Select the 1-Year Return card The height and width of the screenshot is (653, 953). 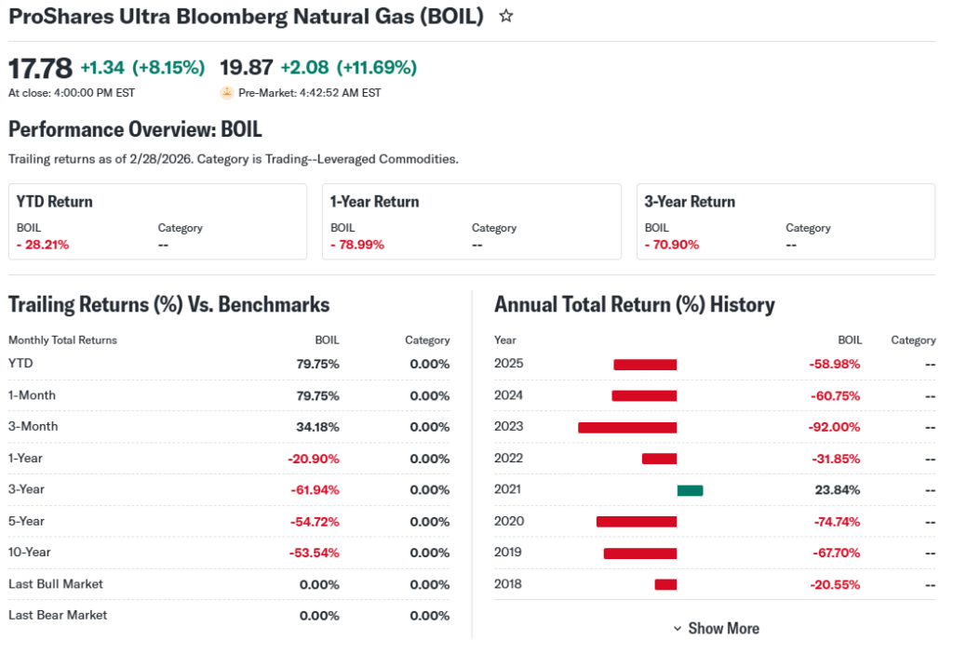pos(471,221)
